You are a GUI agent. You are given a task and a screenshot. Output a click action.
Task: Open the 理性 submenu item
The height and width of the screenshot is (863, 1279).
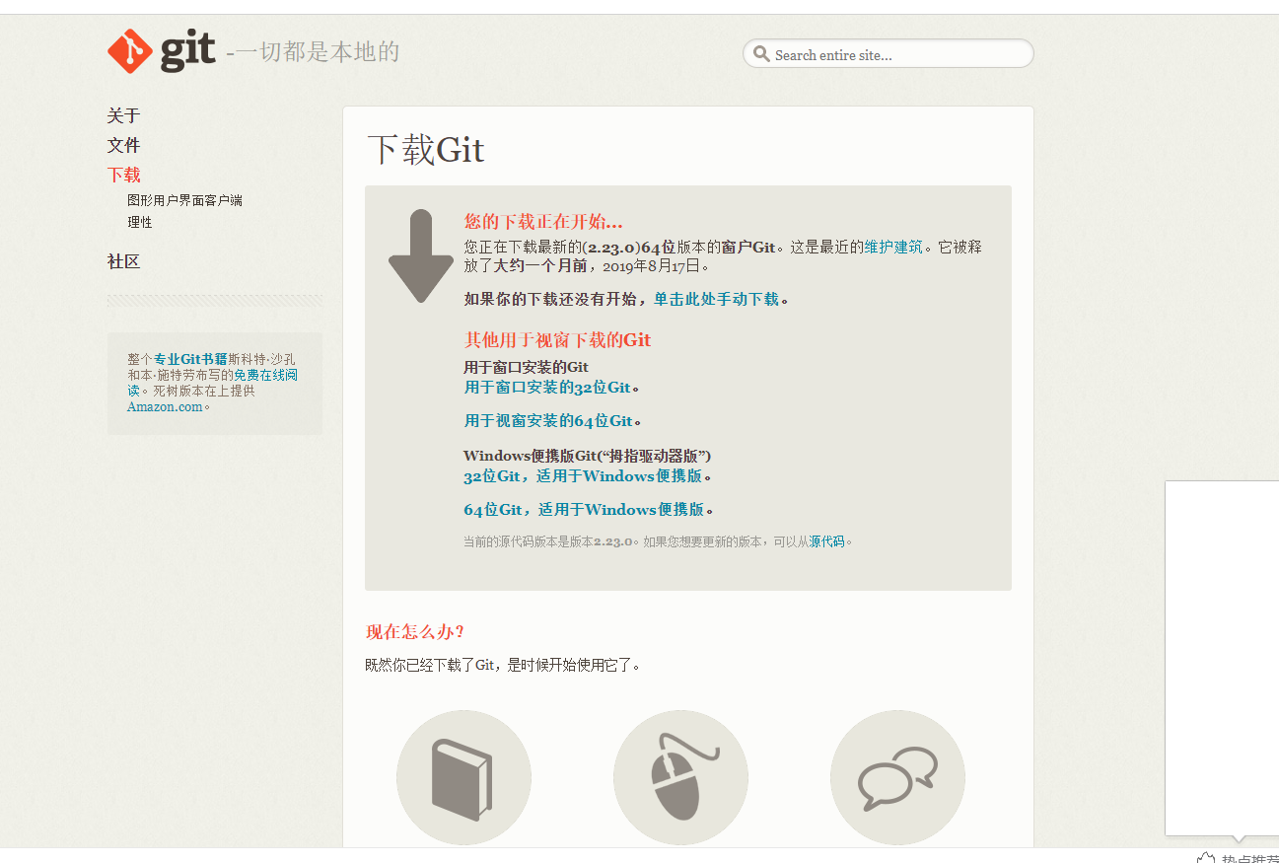[x=140, y=223]
